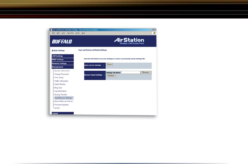Open the Ping Tool page

click(x=58, y=88)
